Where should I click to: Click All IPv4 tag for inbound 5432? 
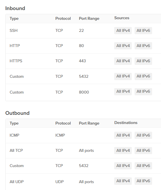click(x=123, y=76)
